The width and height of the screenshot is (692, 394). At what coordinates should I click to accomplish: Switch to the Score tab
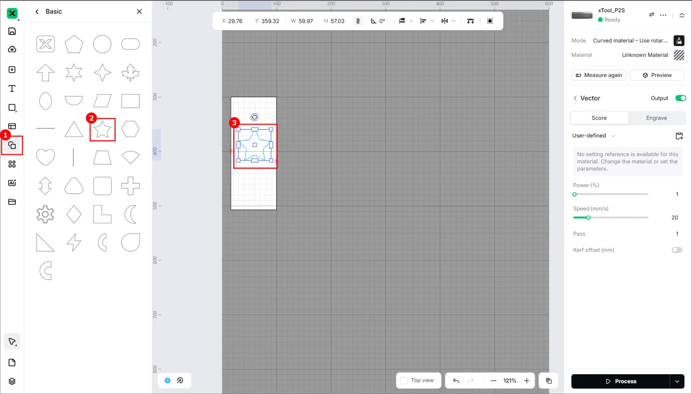pyautogui.click(x=599, y=118)
